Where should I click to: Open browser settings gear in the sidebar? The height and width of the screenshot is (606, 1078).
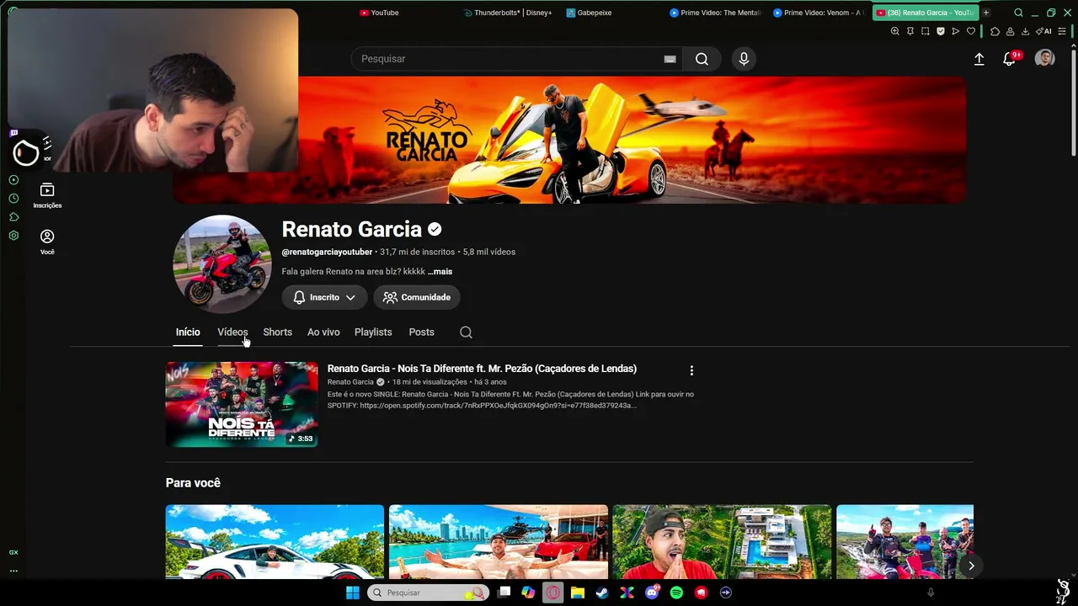pos(13,236)
